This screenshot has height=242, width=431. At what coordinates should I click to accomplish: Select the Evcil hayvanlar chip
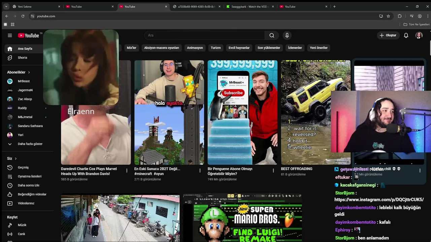tap(239, 48)
